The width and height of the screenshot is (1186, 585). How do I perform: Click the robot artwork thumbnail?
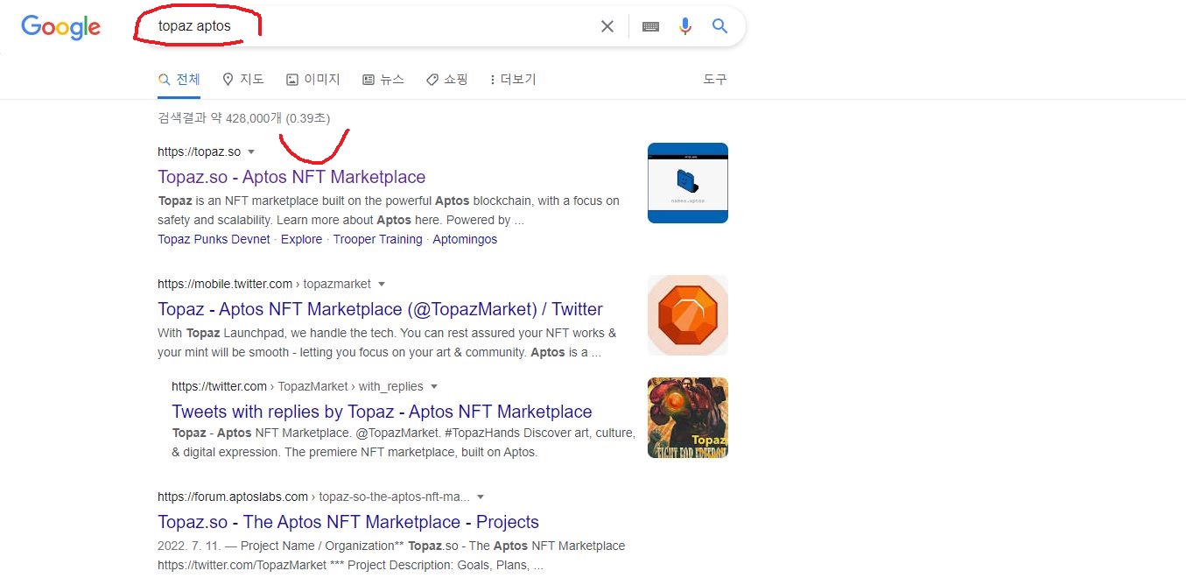[688, 418]
